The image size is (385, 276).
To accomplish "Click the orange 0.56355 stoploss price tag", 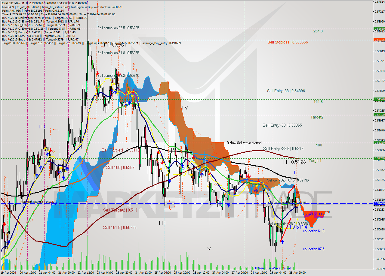I will (379, 40).
